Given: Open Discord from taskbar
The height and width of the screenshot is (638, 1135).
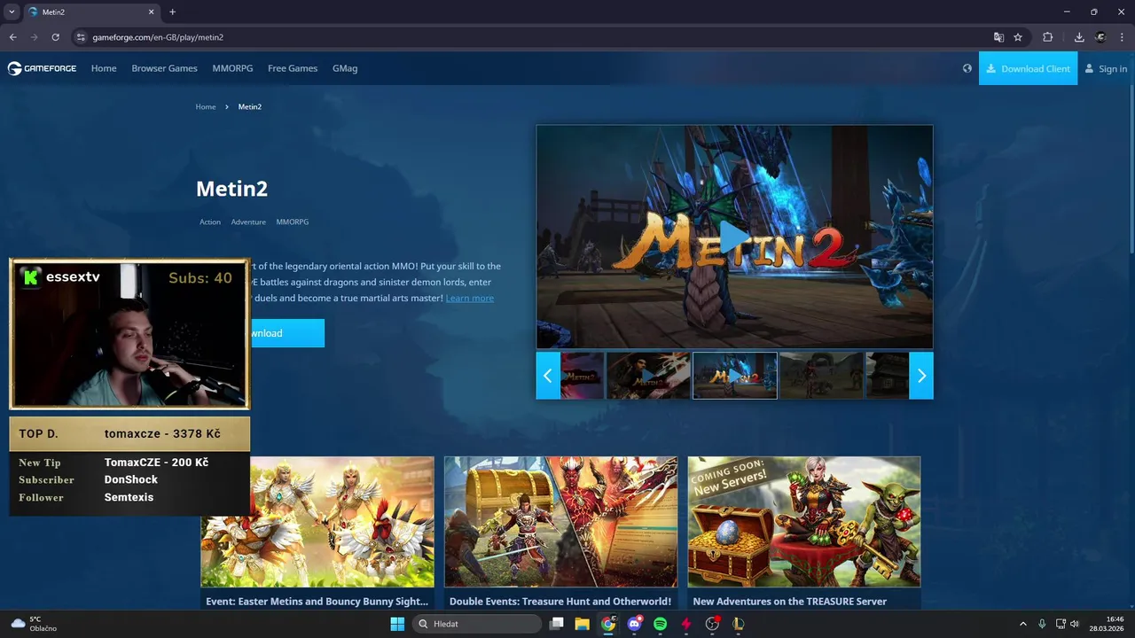Looking at the screenshot, I should [635, 624].
